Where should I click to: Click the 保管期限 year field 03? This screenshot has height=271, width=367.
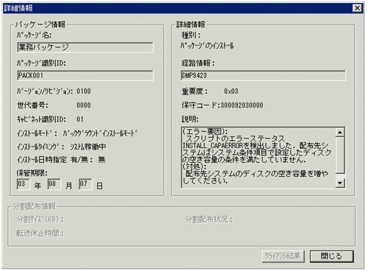(x=23, y=184)
